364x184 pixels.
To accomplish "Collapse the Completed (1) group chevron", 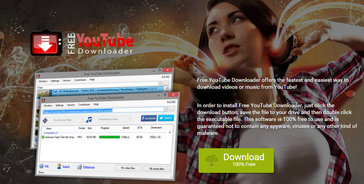I will (x=170, y=133).
